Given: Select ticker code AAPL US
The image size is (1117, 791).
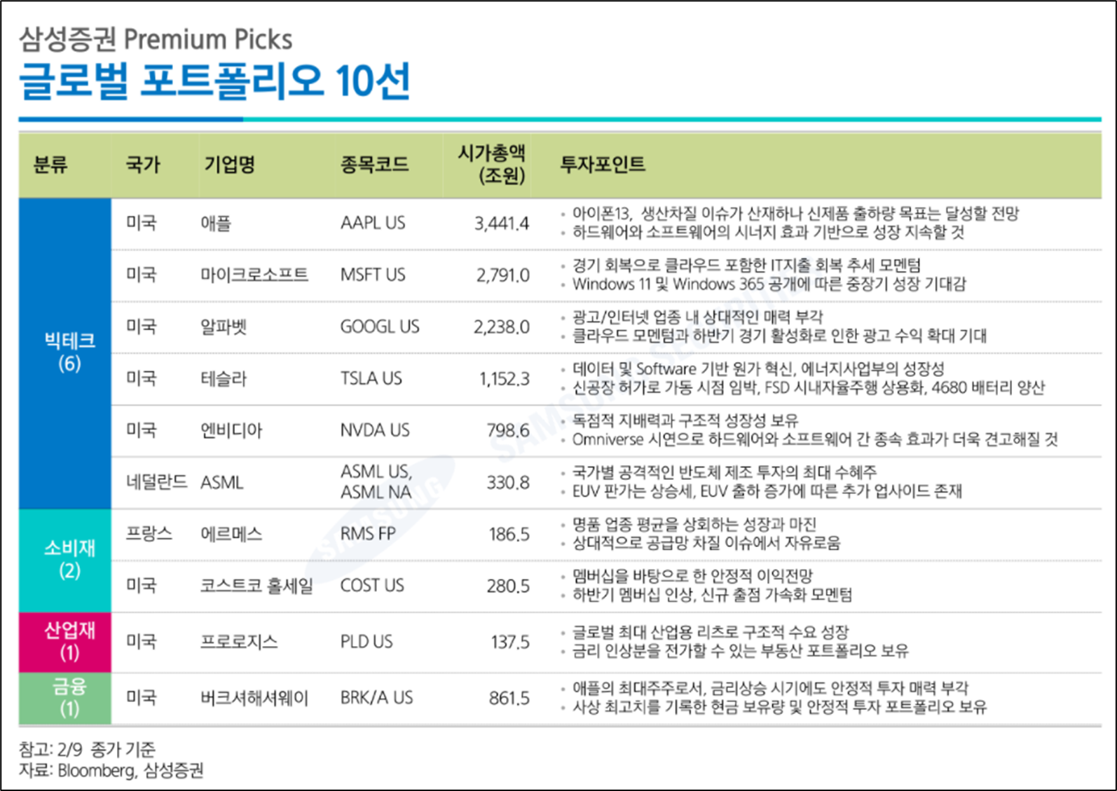Looking at the screenshot, I should pyautogui.click(x=373, y=223).
